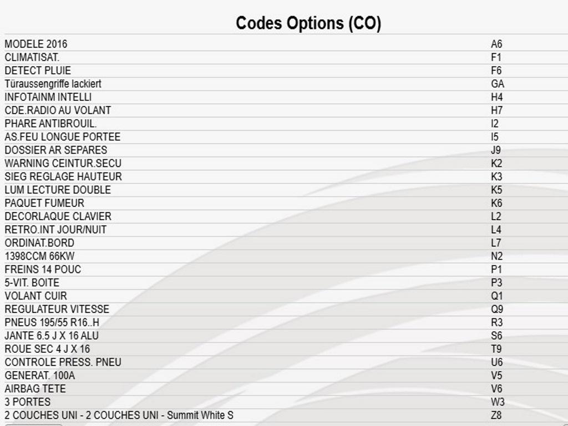Select CDE.RADIO AU VOLANT row
Viewport: 568px width, 426px height.
click(284, 110)
